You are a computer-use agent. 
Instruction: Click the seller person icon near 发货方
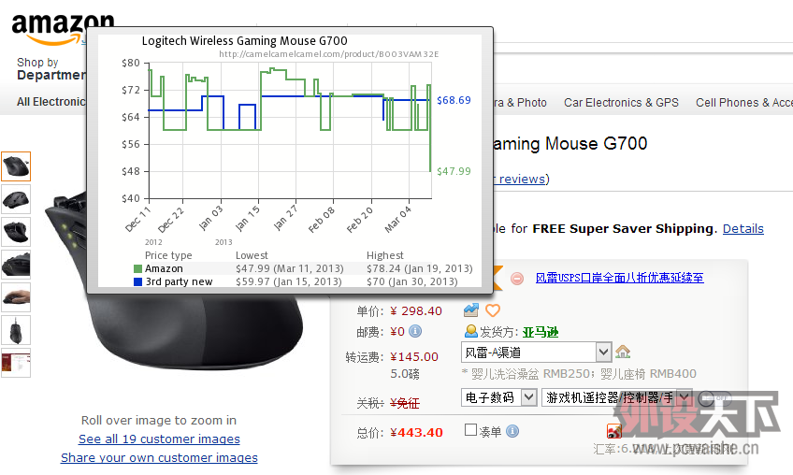tap(471, 331)
